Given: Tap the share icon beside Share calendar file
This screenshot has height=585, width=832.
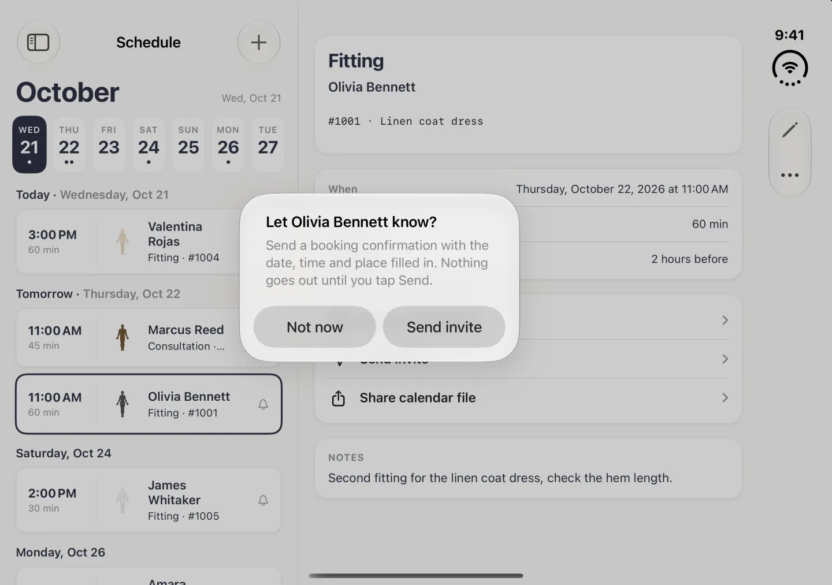Looking at the screenshot, I should click(x=339, y=398).
